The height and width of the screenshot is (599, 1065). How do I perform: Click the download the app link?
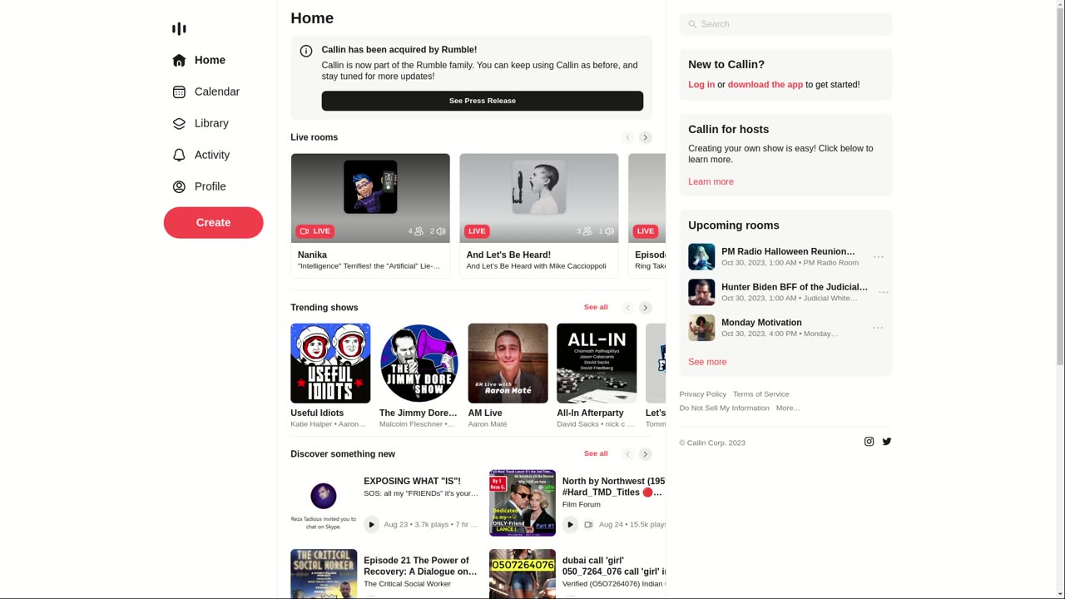click(765, 85)
